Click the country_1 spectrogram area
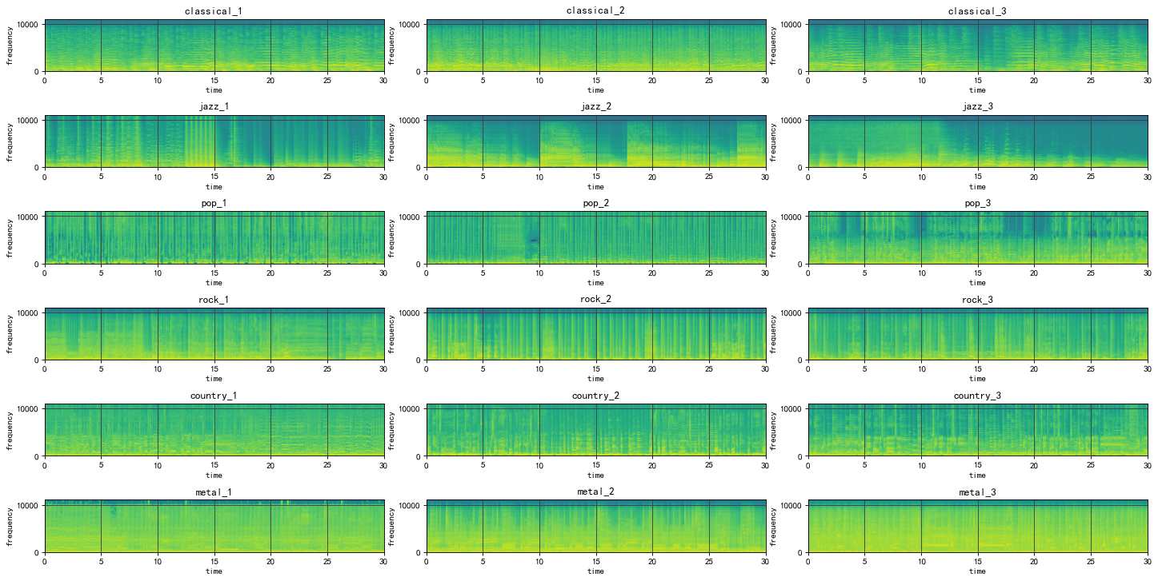 [x=214, y=430]
